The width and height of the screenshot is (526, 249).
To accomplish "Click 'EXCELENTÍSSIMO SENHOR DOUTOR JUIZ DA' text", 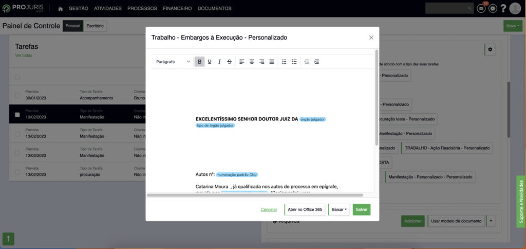I will [x=247, y=119].
